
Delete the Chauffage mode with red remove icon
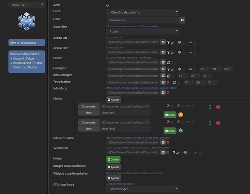tap(218, 107)
